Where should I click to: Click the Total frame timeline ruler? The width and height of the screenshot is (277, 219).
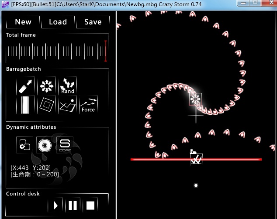(55, 52)
